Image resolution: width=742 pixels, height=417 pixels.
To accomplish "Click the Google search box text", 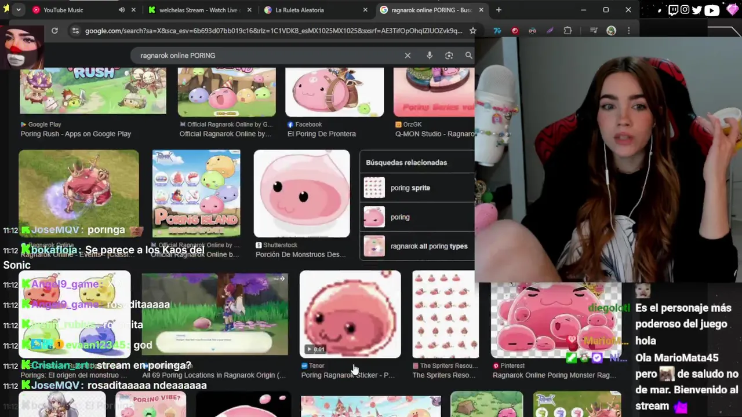I will pos(177,56).
